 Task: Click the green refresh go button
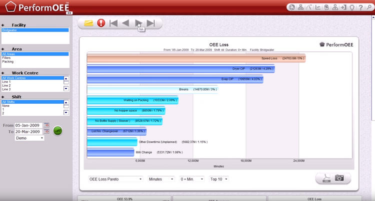coord(57,131)
